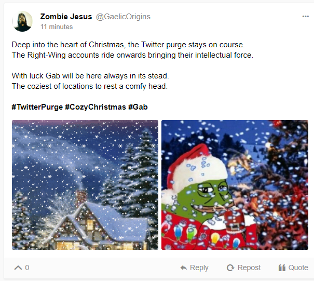Open Zombie Jesus profile avatar
314x281 pixels.
tap(22, 21)
